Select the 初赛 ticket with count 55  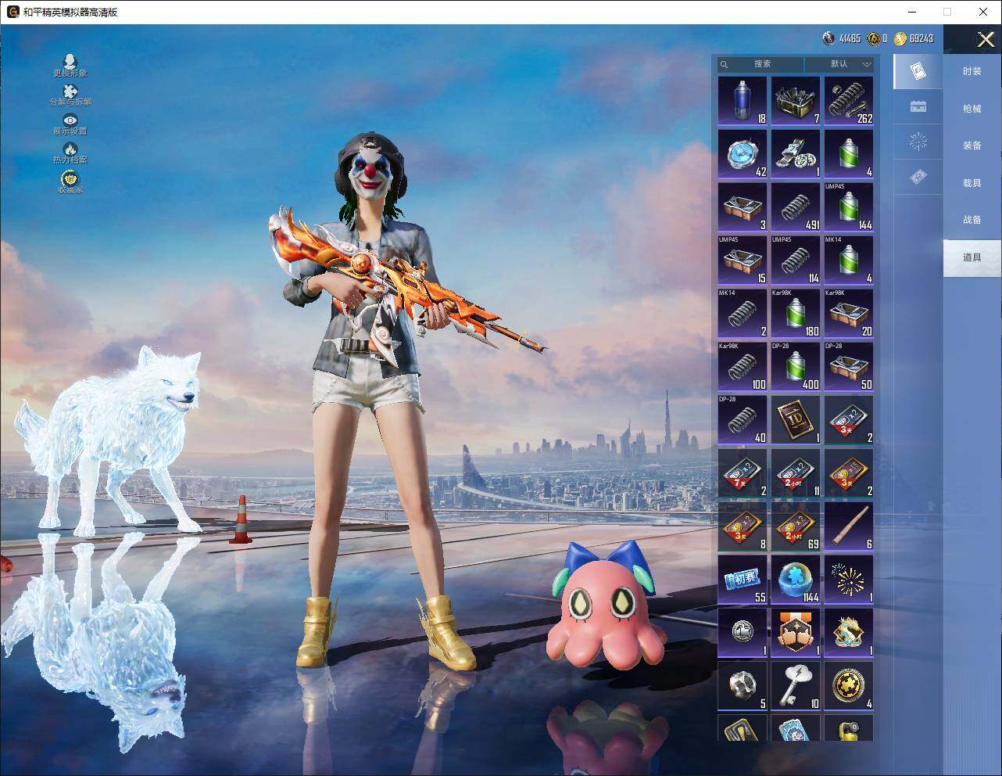[743, 580]
